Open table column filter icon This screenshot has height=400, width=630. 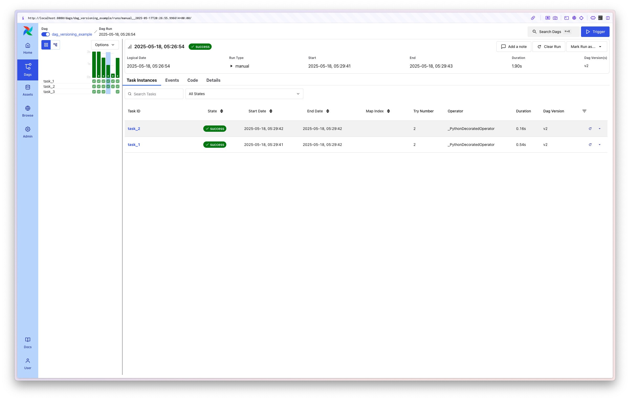pos(584,111)
